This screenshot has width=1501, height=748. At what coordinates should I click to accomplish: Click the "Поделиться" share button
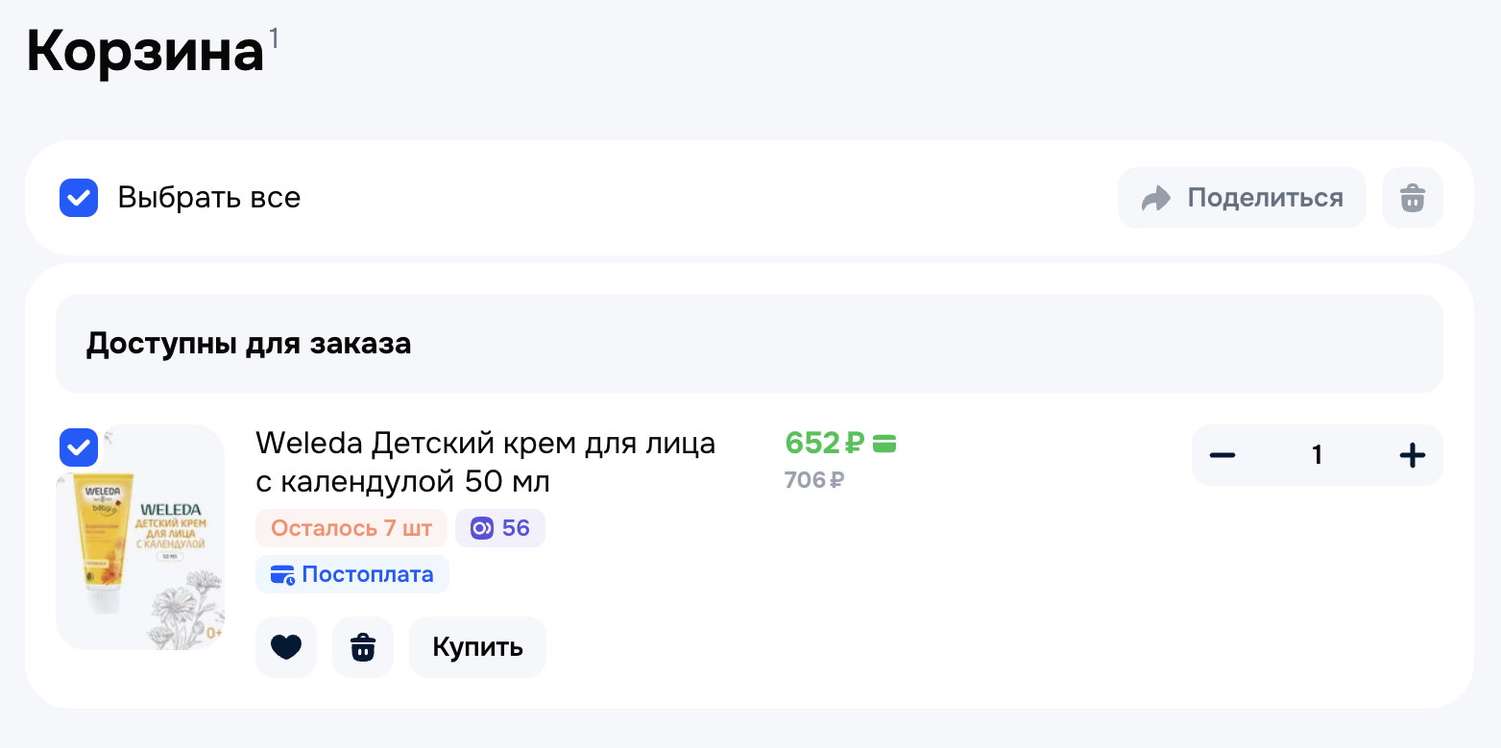1241,198
